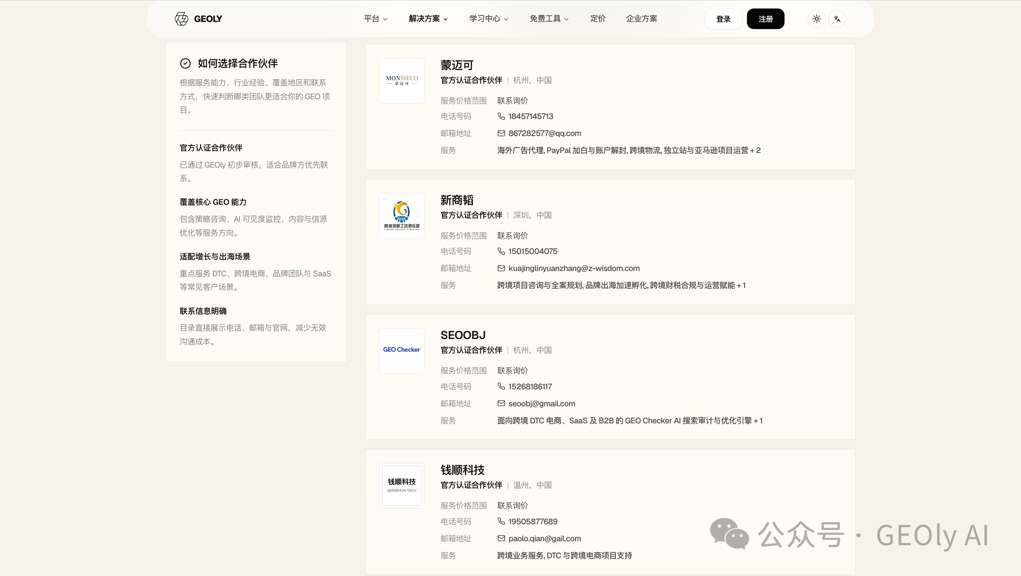Click phone icon next to 15268186117

501,386
